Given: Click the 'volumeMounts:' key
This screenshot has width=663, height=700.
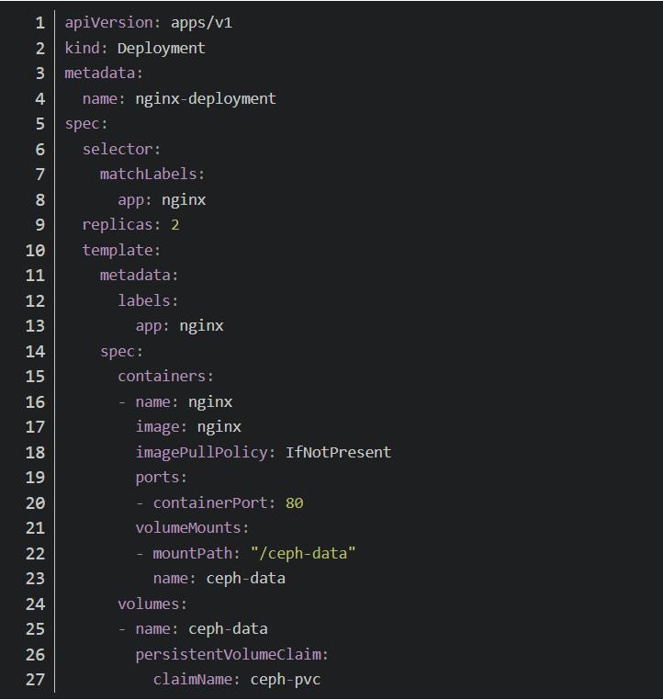Looking at the screenshot, I should coord(192,528).
